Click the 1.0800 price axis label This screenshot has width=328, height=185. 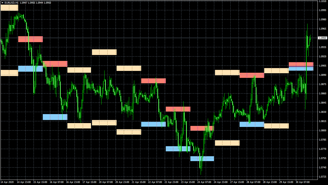click(x=322, y=131)
